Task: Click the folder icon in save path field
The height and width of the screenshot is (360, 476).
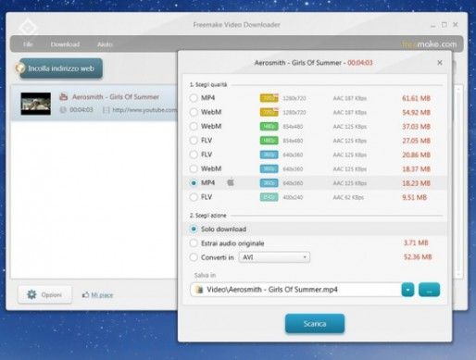Action: pyautogui.click(x=199, y=290)
